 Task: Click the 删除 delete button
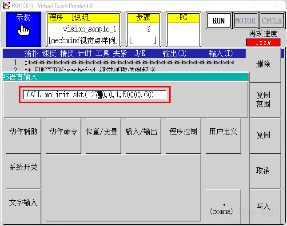tap(263, 64)
